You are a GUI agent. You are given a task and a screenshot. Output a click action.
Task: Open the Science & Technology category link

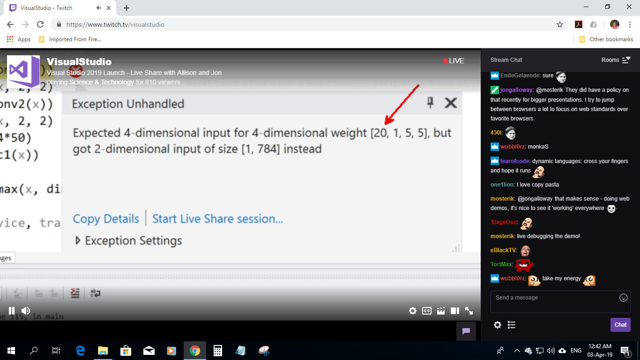[x=102, y=82]
